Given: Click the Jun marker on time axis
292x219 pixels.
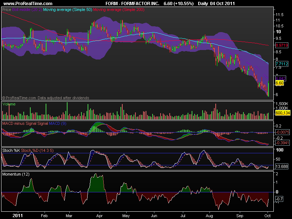Looking at the screenshot, I should coord(154,216).
